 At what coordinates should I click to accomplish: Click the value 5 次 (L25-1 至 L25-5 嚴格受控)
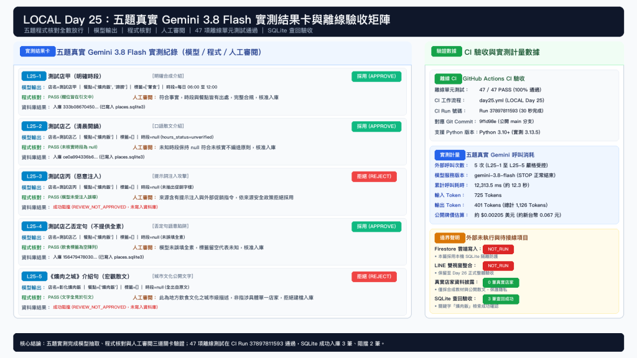click(x=511, y=165)
